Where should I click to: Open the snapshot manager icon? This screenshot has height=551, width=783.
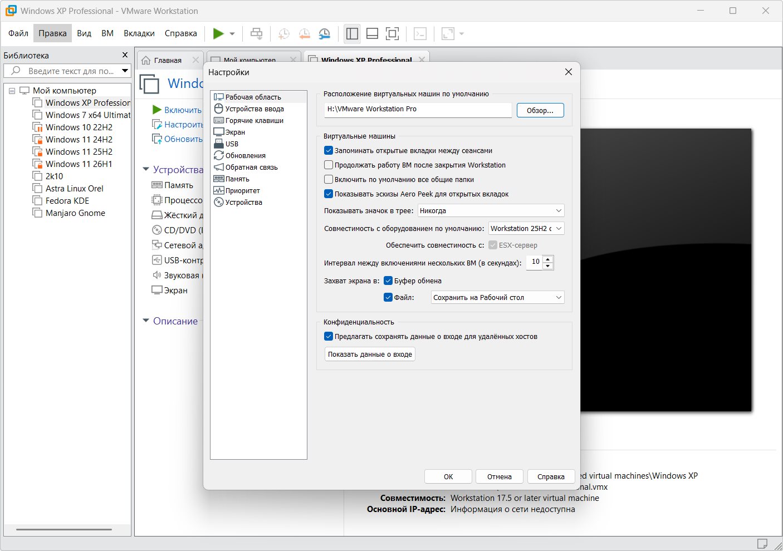click(324, 34)
